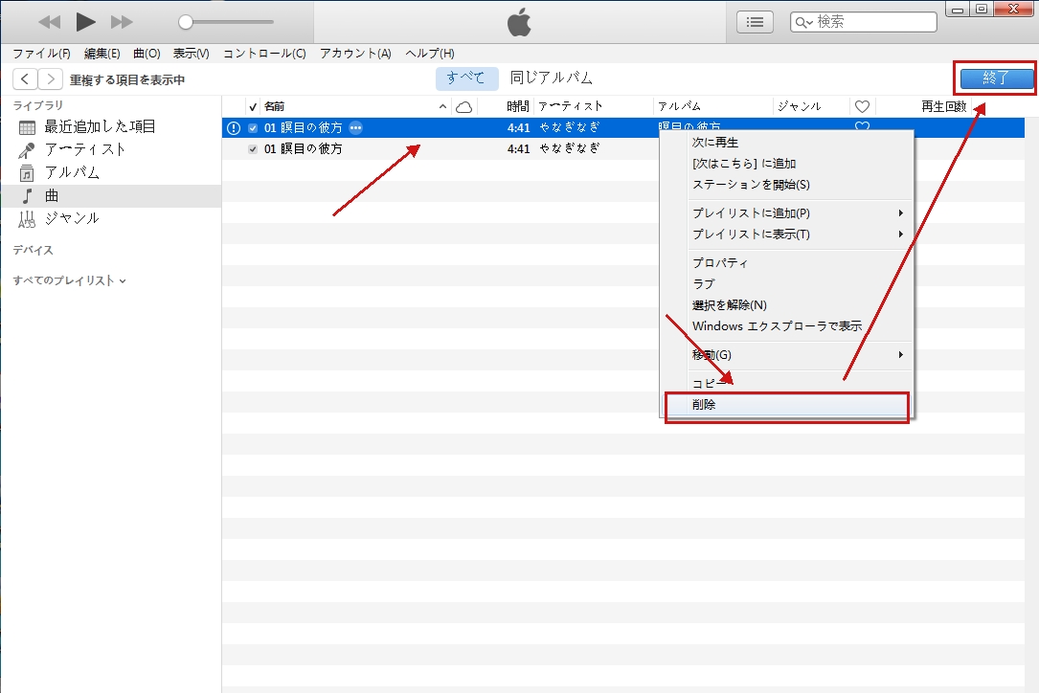Click the 検索 search field
1039x693 pixels.
[864, 22]
